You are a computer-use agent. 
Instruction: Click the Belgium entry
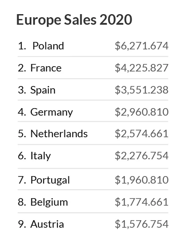tap(93, 202)
